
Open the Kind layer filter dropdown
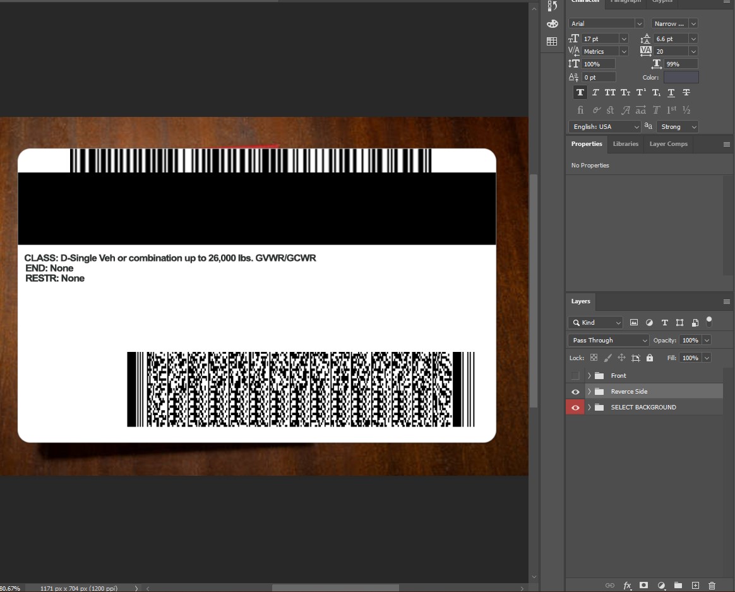point(595,322)
